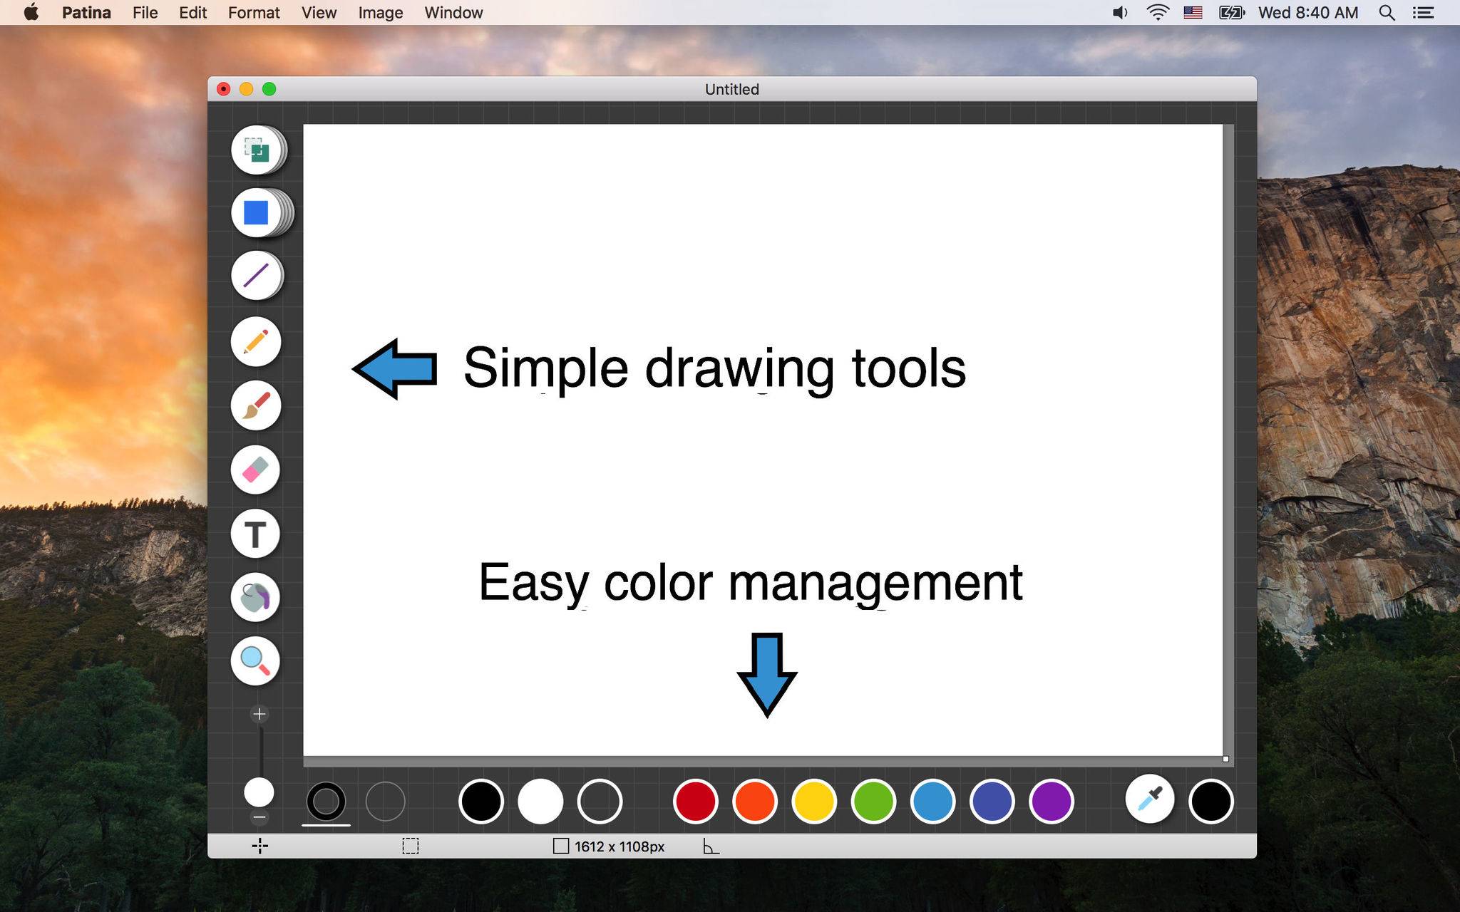Choose the Paint Bucket fill tool
Viewport: 1460px width, 912px height.
tap(255, 597)
